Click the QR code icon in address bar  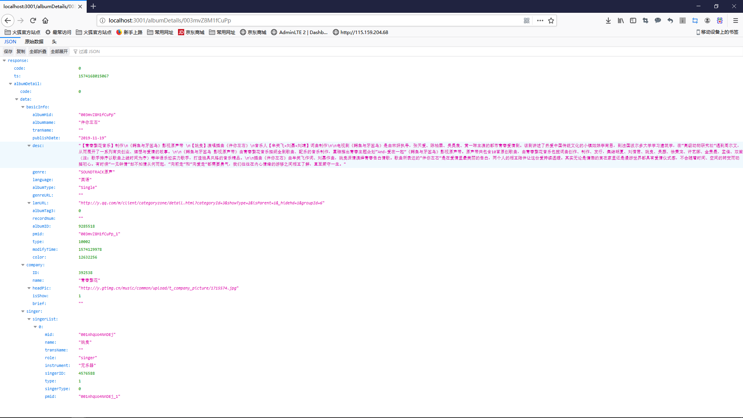tap(527, 21)
